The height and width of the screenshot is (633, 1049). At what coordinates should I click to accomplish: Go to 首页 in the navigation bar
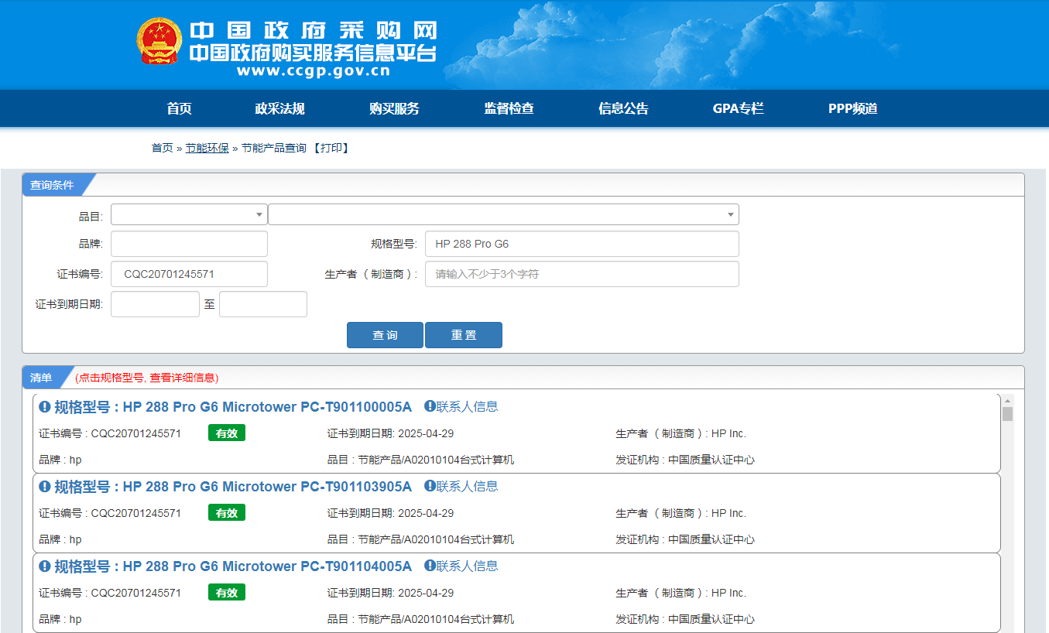click(x=179, y=108)
